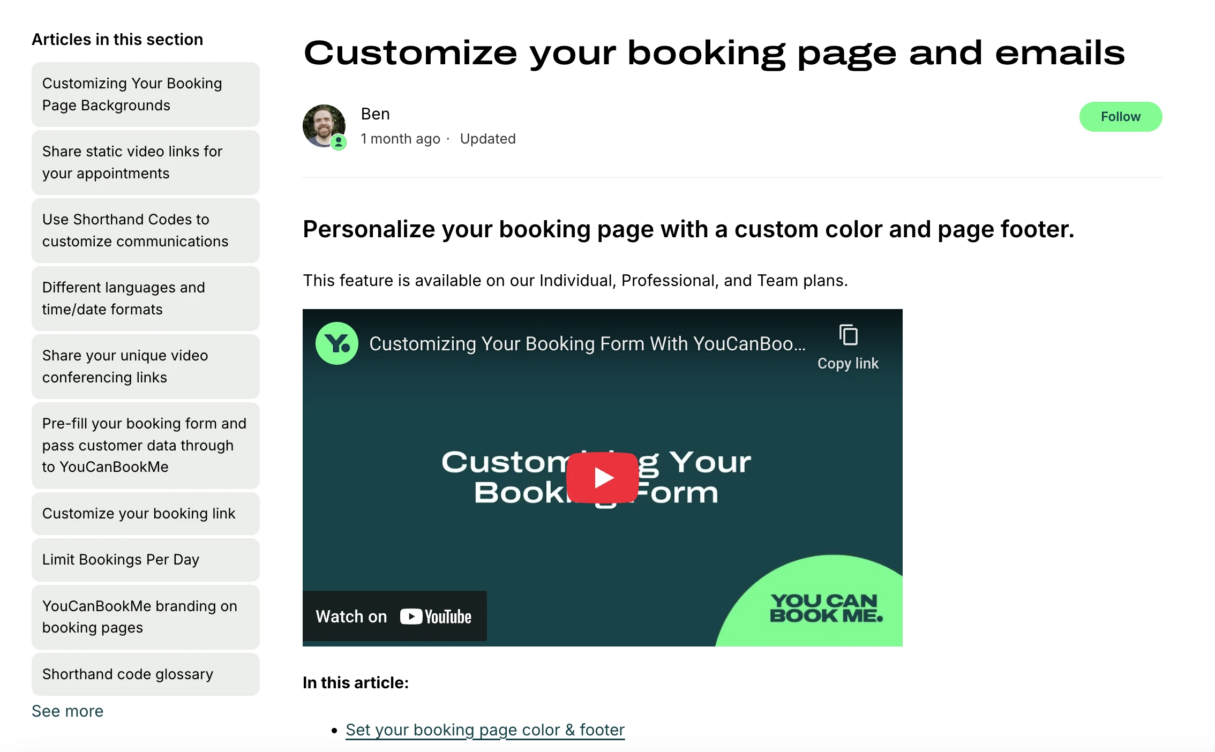Click author name Ben
The image size is (1215, 752).
(x=376, y=114)
